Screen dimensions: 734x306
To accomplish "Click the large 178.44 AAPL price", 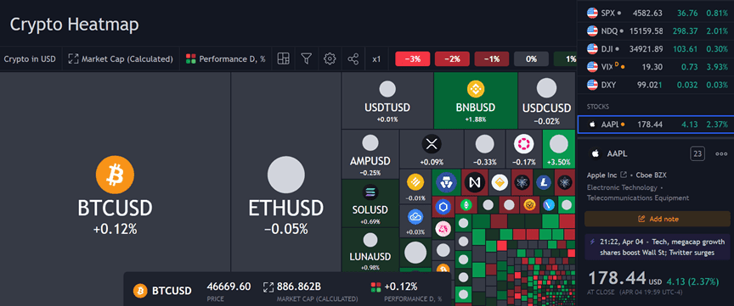I will tap(617, 278).
